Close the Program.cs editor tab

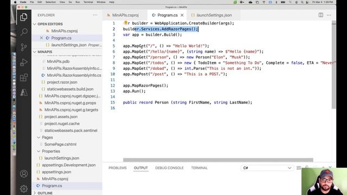[182, 15]
